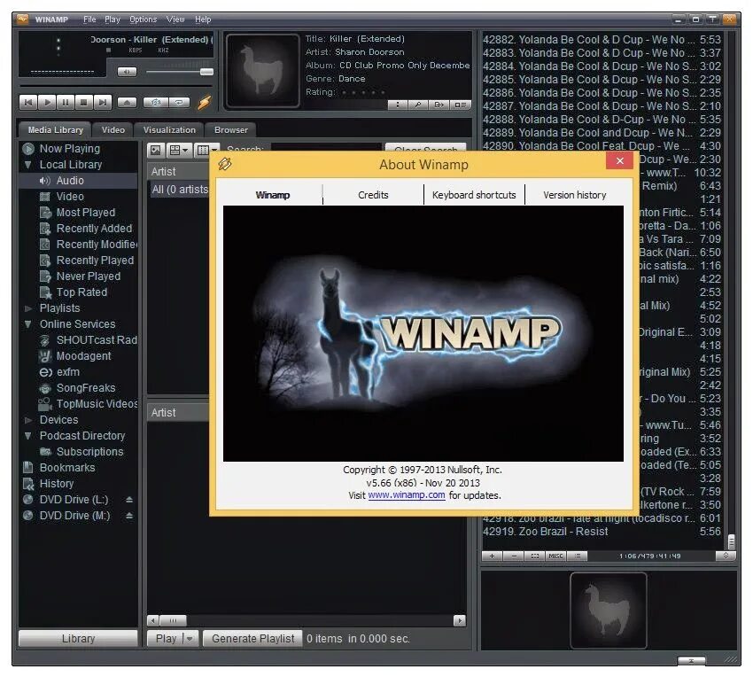Open the Moodagent service
Image resolution: width=753 pixels, height=677 pixels.
[x=83, y=356]
